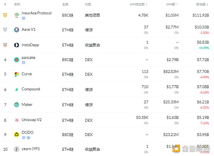Click the Compound logo icon
The image size is (214, 156).
pyautogui.click(x=17, y=89)
